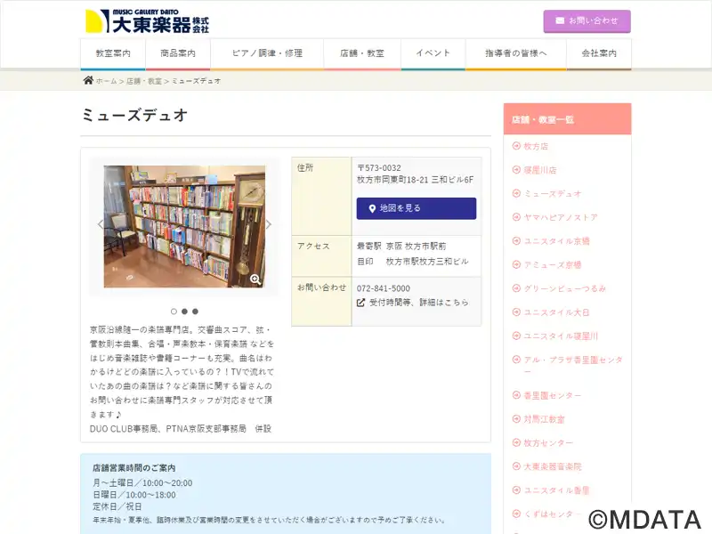Click the arrow icon beside ヤマハピアノストア
This screenshot has width=712, height=534.
coord(516,217)
